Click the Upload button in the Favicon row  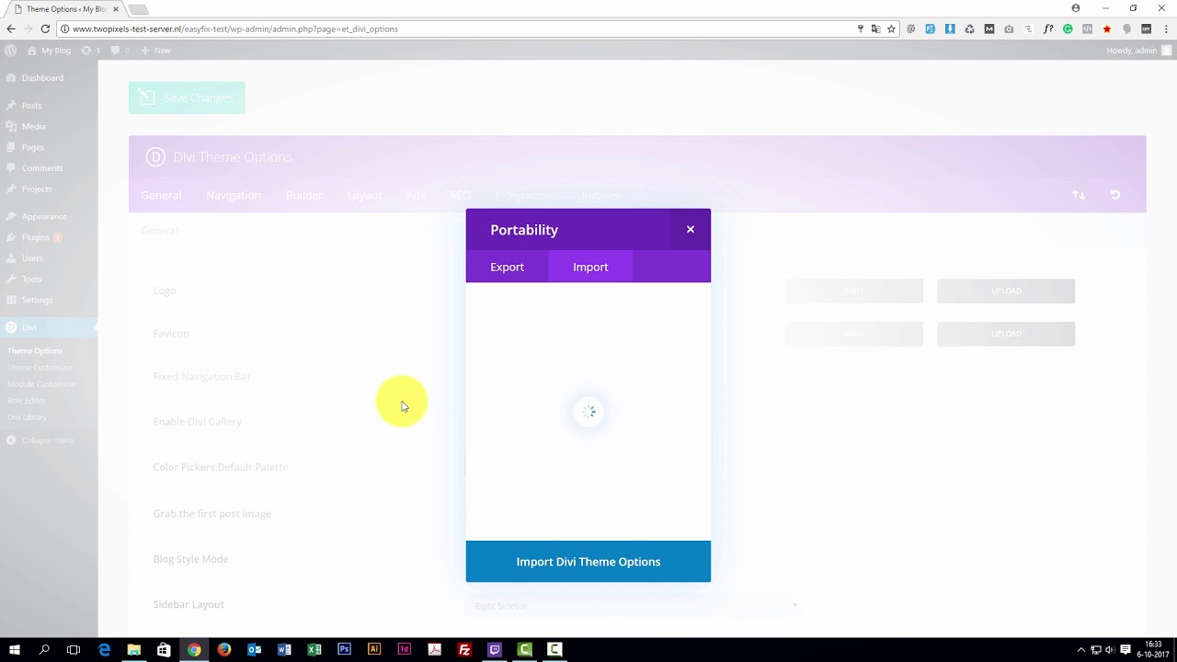pos(1006,334)
